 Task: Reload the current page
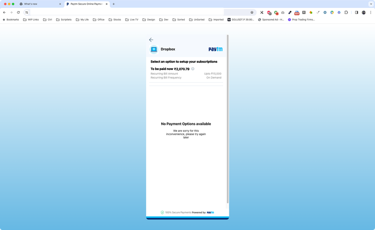18,13
